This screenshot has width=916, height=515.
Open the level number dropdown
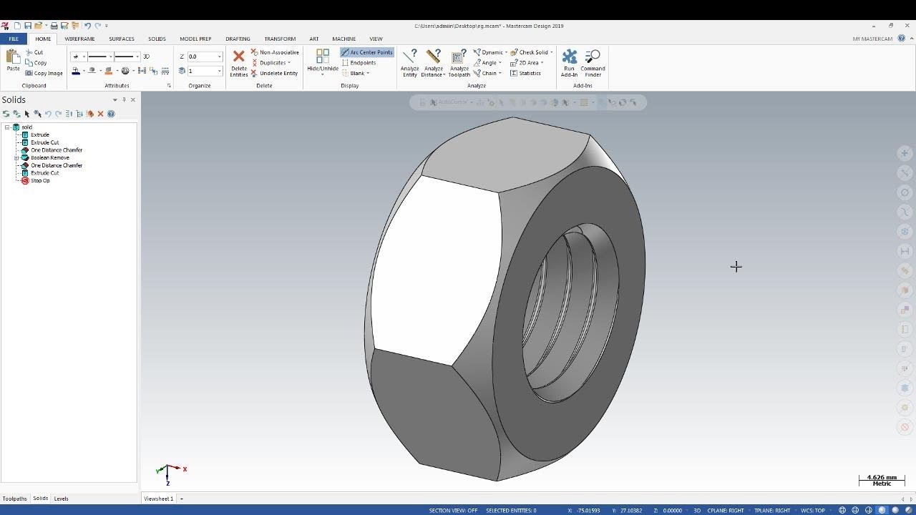point(219,71)
